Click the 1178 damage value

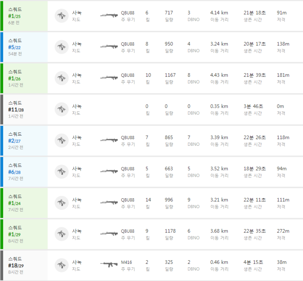tap(170, 231)
